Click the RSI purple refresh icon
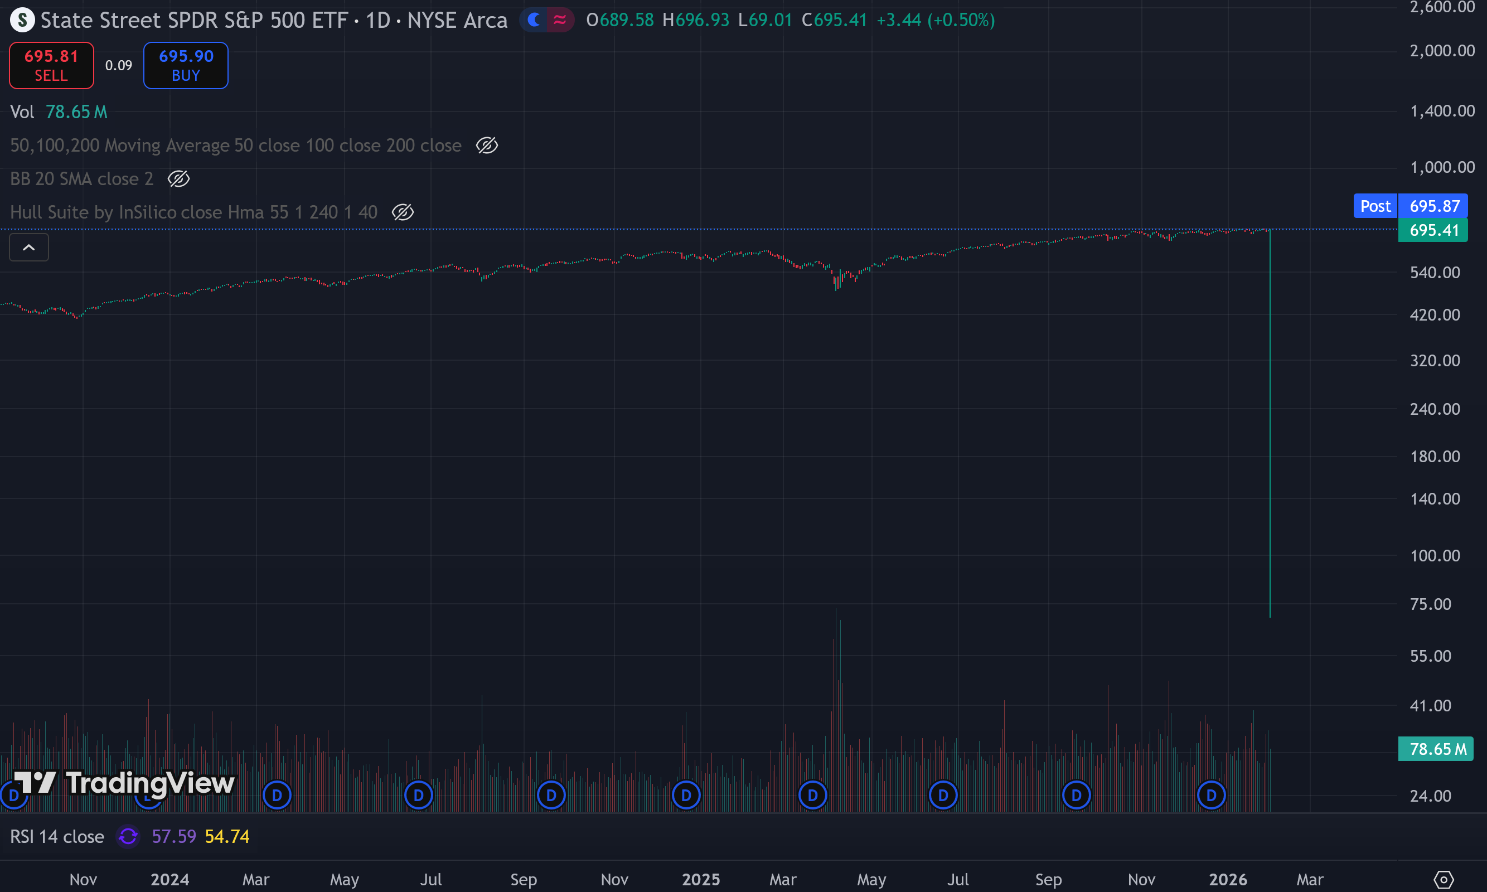 tap(128, 836)
